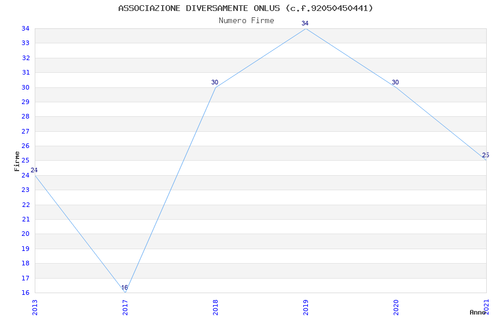
Task: Click the y-axis tick label 20
Action: click(25, 234)
